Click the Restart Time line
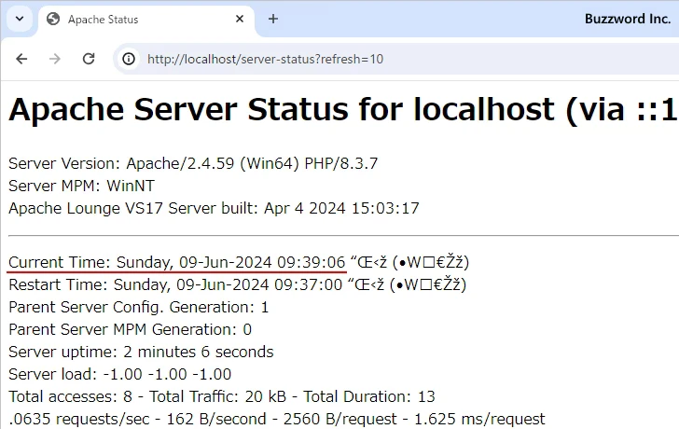The image size is (679, 429). point(175,284)
